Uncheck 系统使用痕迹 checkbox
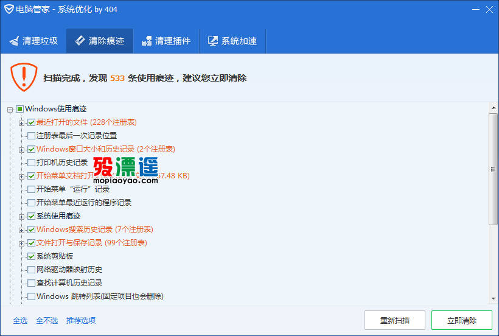 tap(31, 216)
